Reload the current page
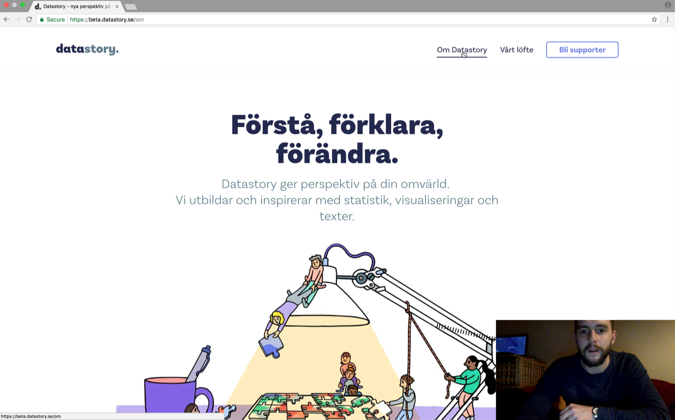Image resolution: width=675 pixels, height=420 pixels. 29,19
